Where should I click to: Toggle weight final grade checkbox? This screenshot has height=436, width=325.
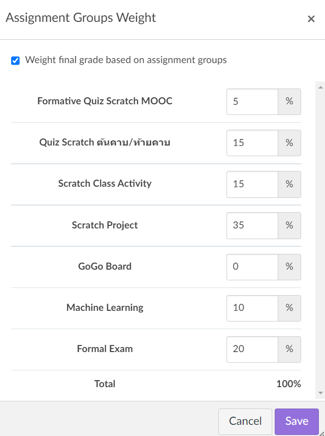point(16,61)
